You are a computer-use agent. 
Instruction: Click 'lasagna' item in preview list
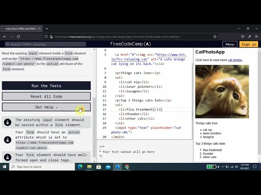(x=208, y=137)
